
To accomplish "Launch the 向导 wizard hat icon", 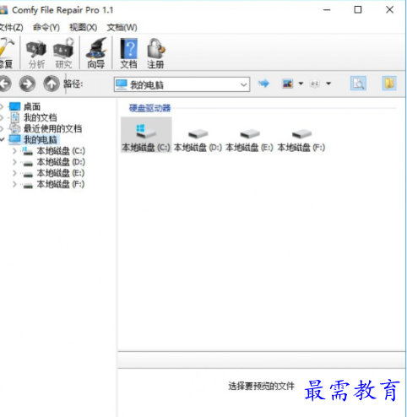I will (96, 53).
